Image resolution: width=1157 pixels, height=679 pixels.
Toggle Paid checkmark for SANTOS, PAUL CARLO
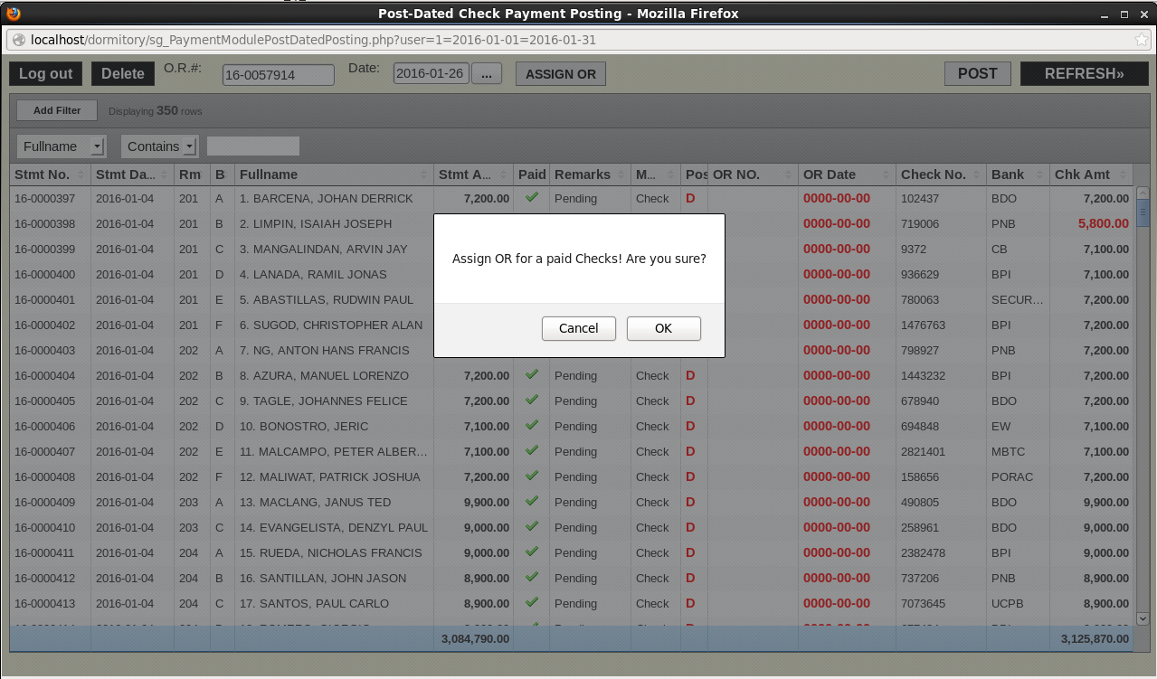(532, 602)
